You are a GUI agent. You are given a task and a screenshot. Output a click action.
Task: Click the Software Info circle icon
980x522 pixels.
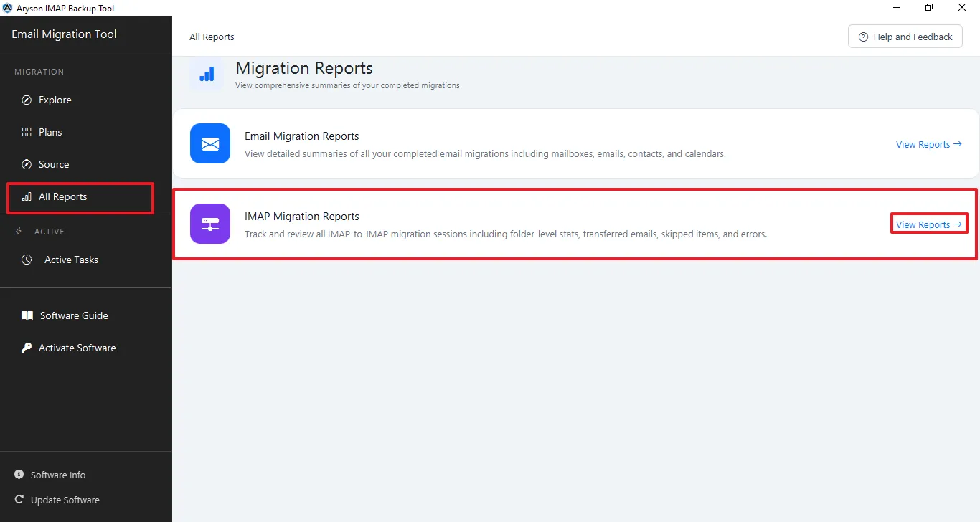pyautogui.click(x=19, y=475)
